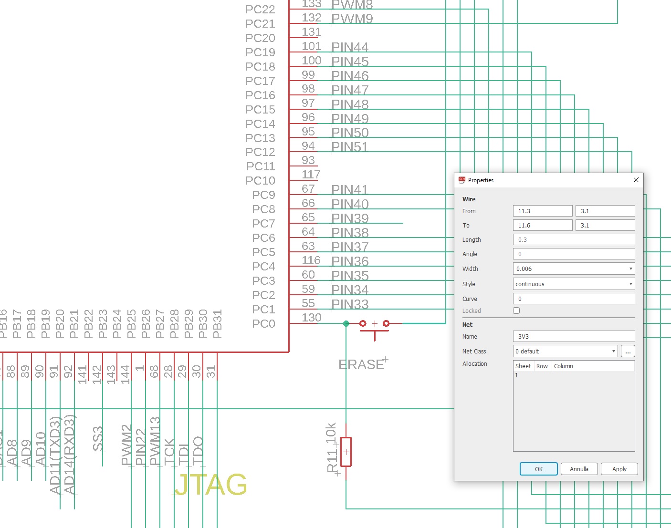Click the From X coordinate field showing 11.3
671x528 pixels.
coord(542,210)
